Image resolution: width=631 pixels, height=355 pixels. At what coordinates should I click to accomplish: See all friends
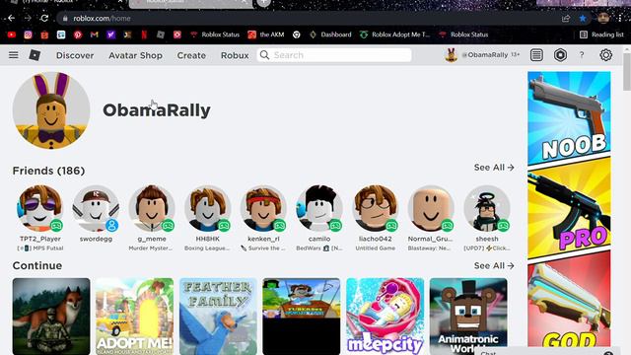pyautogui.click(x=494, y=168)
